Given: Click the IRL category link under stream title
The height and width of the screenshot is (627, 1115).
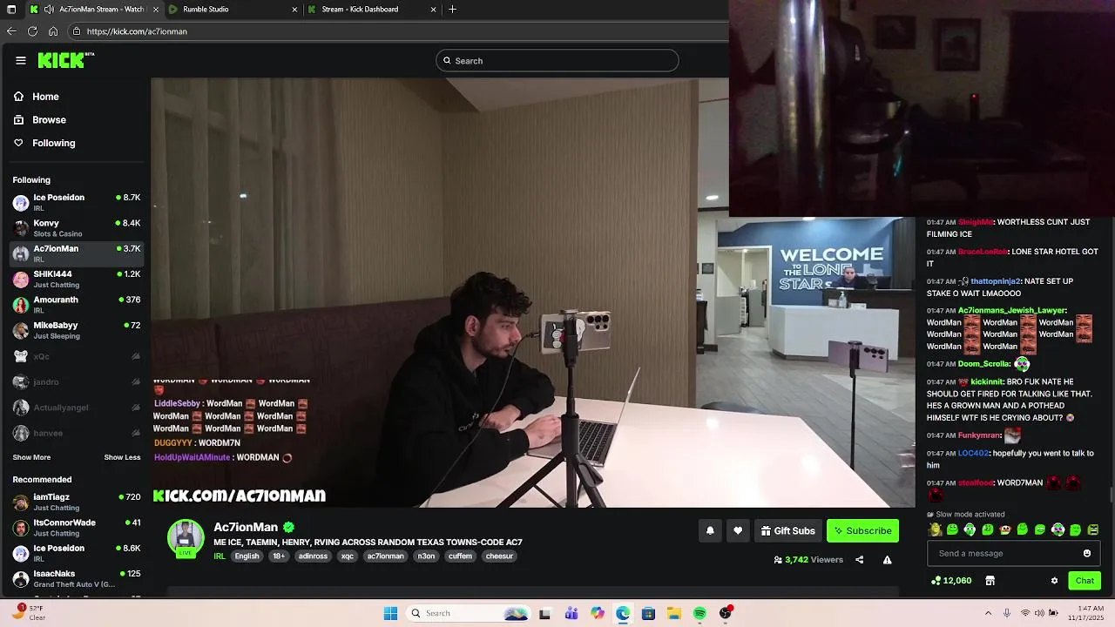Looking at the screenshot, I should [220, 556].
